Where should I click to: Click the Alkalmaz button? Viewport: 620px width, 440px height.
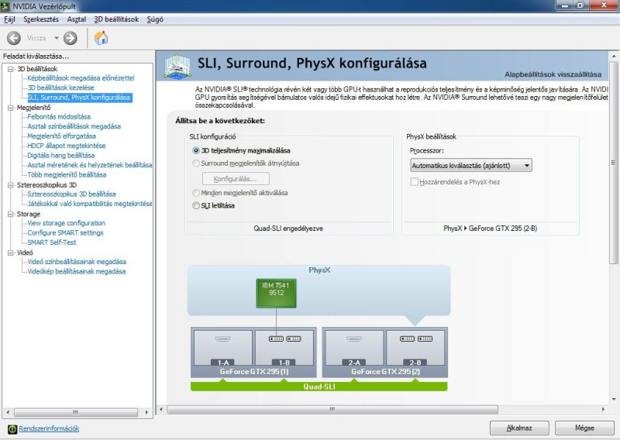519,428
